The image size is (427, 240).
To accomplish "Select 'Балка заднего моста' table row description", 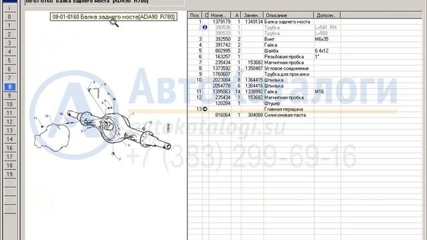I will coord(287,21).
